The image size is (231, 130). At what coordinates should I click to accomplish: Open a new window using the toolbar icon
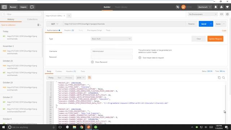(x=32, y=7)
